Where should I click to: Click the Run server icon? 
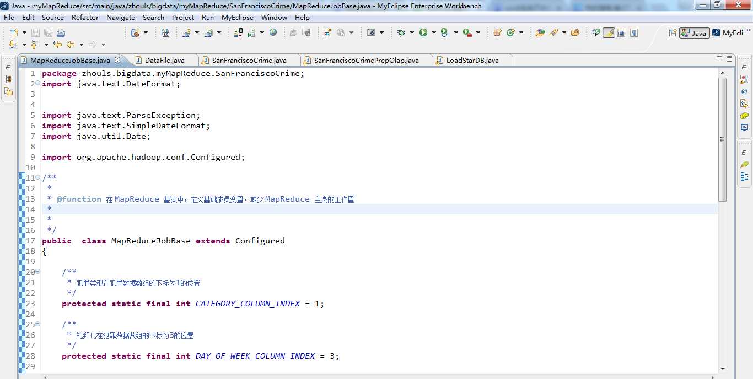(251, 33)
